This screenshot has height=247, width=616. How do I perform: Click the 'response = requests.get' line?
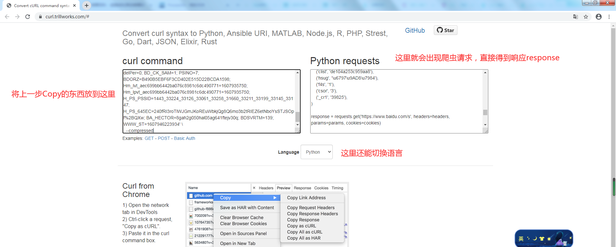380,120
